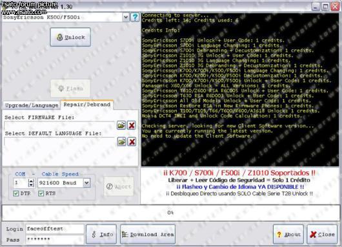Click the 0% progress bar
Viewport: 342px width, 247px height.
tap(171, 213)
